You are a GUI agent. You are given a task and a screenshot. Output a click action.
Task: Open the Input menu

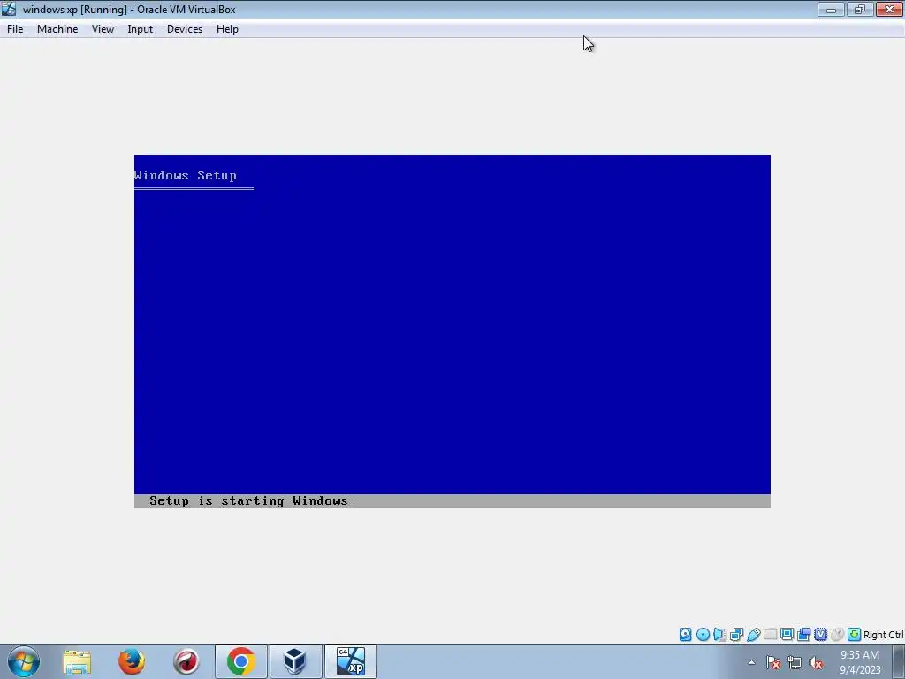pos(141,29)
